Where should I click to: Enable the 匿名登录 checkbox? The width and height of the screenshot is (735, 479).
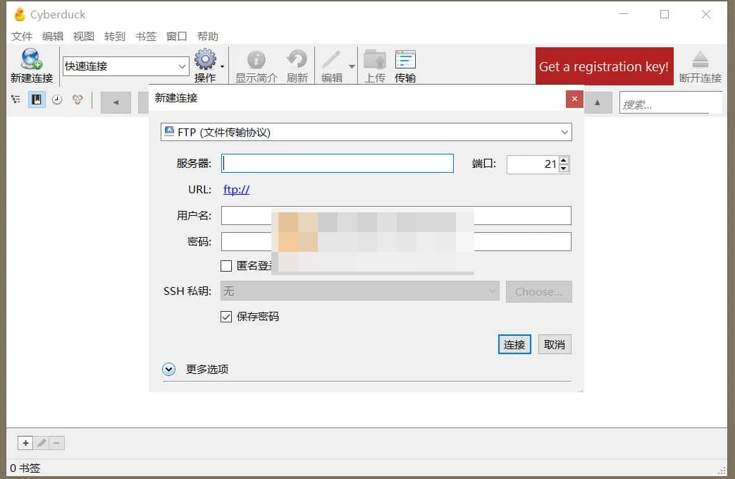click(x=227, y=266)
